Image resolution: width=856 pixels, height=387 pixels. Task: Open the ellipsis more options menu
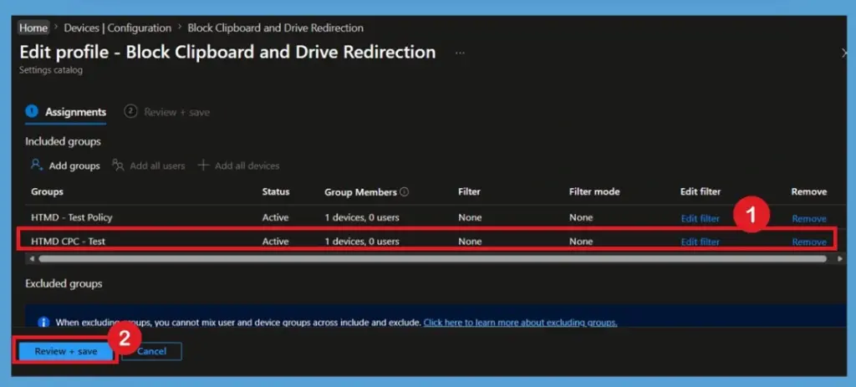(x=460, y=53)
